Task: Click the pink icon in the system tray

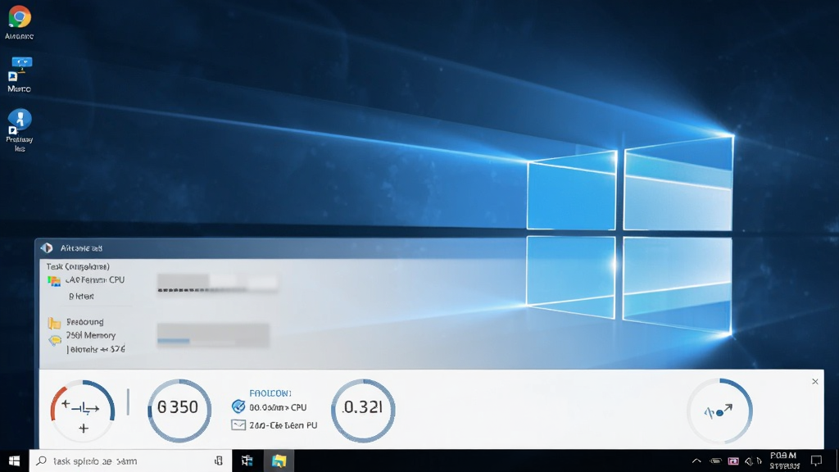Action: [x=733, y=461]
